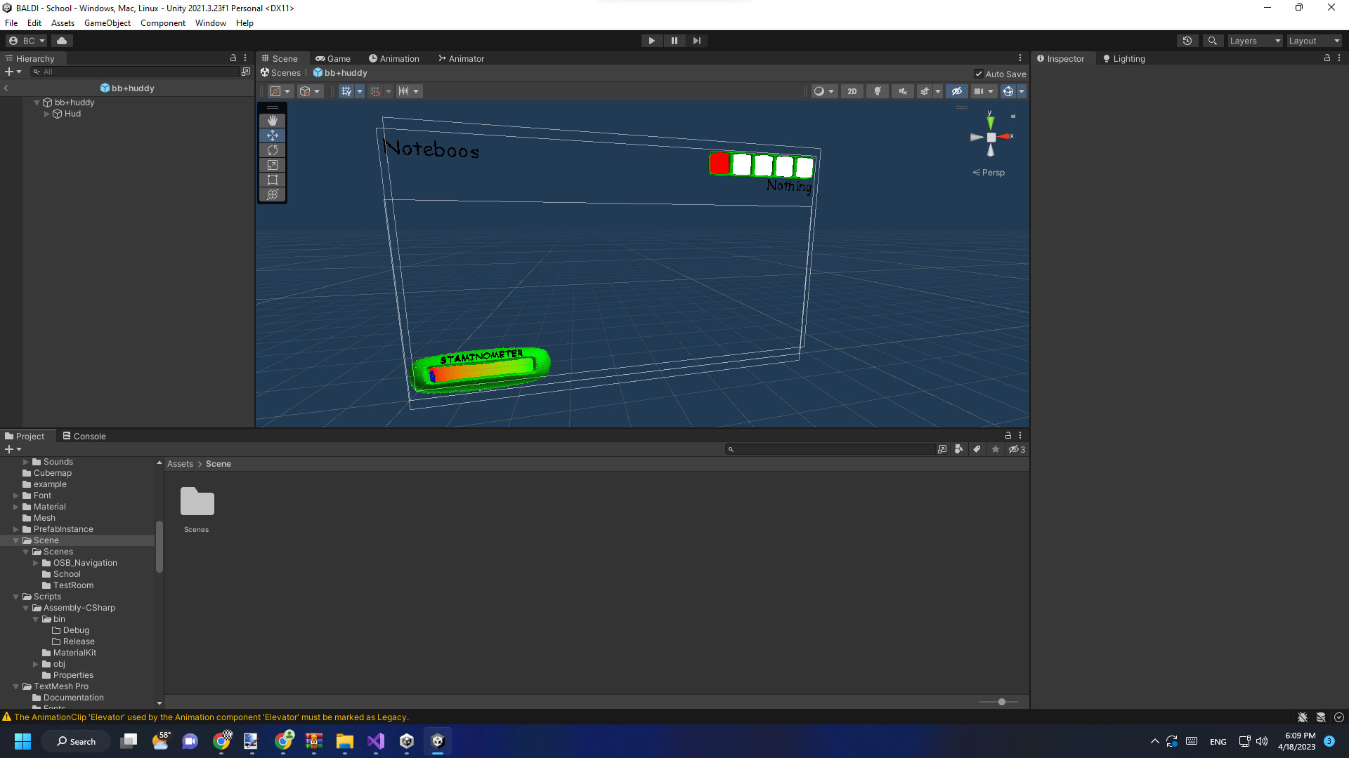The height and width of the screenshot is (758, 1349).
Task: Toggle scene lighting bulb icon
Action: [x=878, y=91]
